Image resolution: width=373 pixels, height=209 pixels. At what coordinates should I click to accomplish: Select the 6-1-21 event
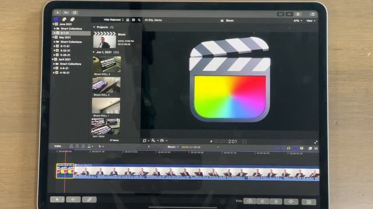click(x=71, y=33)
